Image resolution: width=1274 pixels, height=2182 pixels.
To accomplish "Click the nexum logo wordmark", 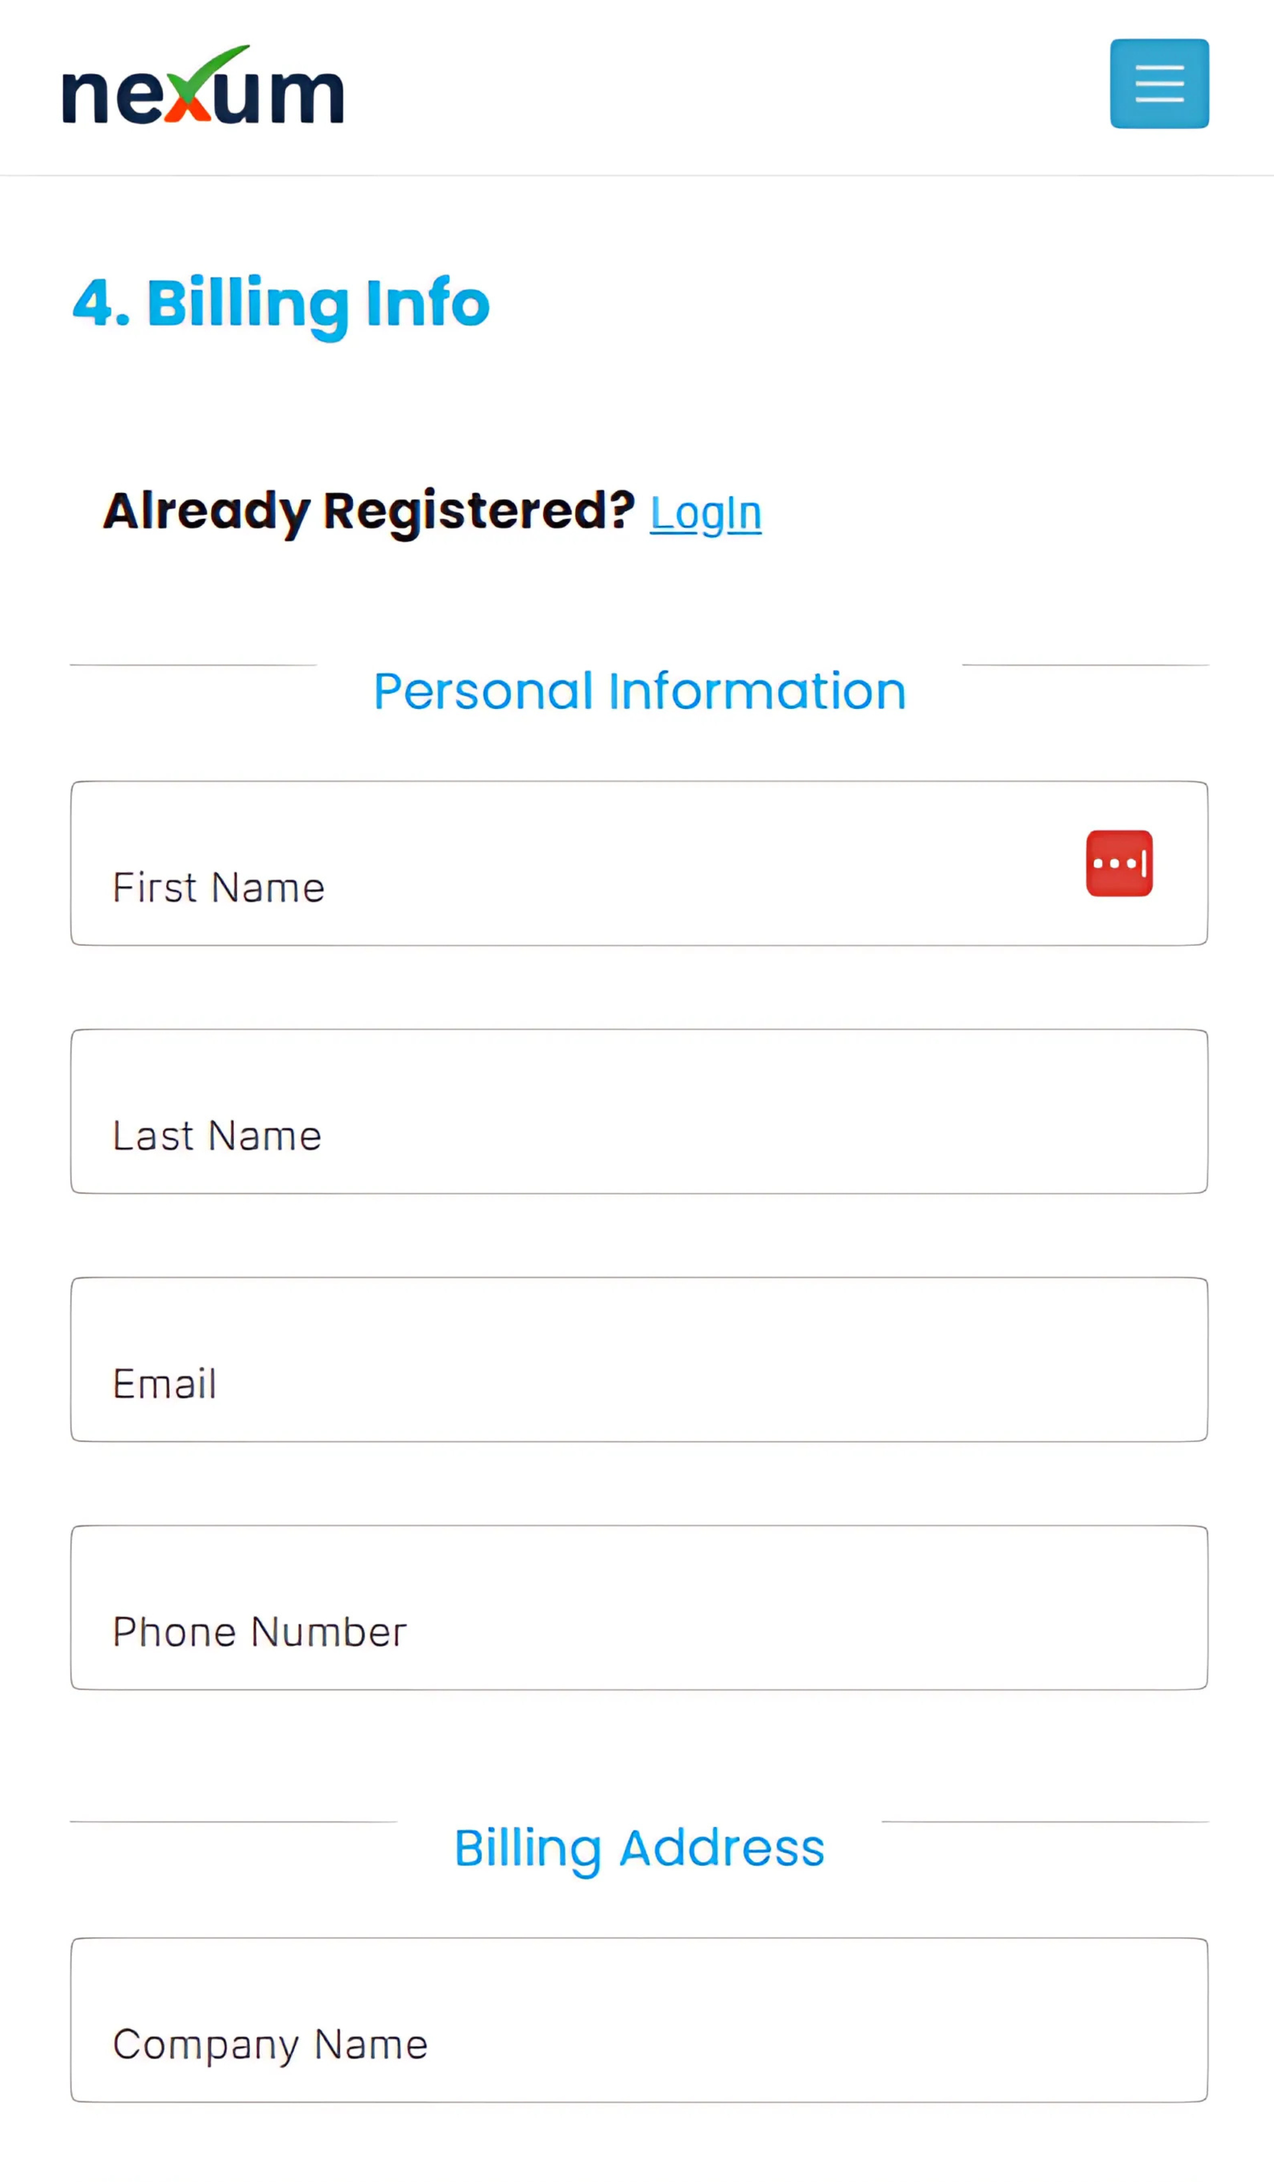I will click(203, 85).
